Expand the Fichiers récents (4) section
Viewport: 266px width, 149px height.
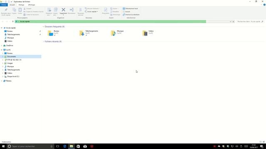click(x=43, y=41)
